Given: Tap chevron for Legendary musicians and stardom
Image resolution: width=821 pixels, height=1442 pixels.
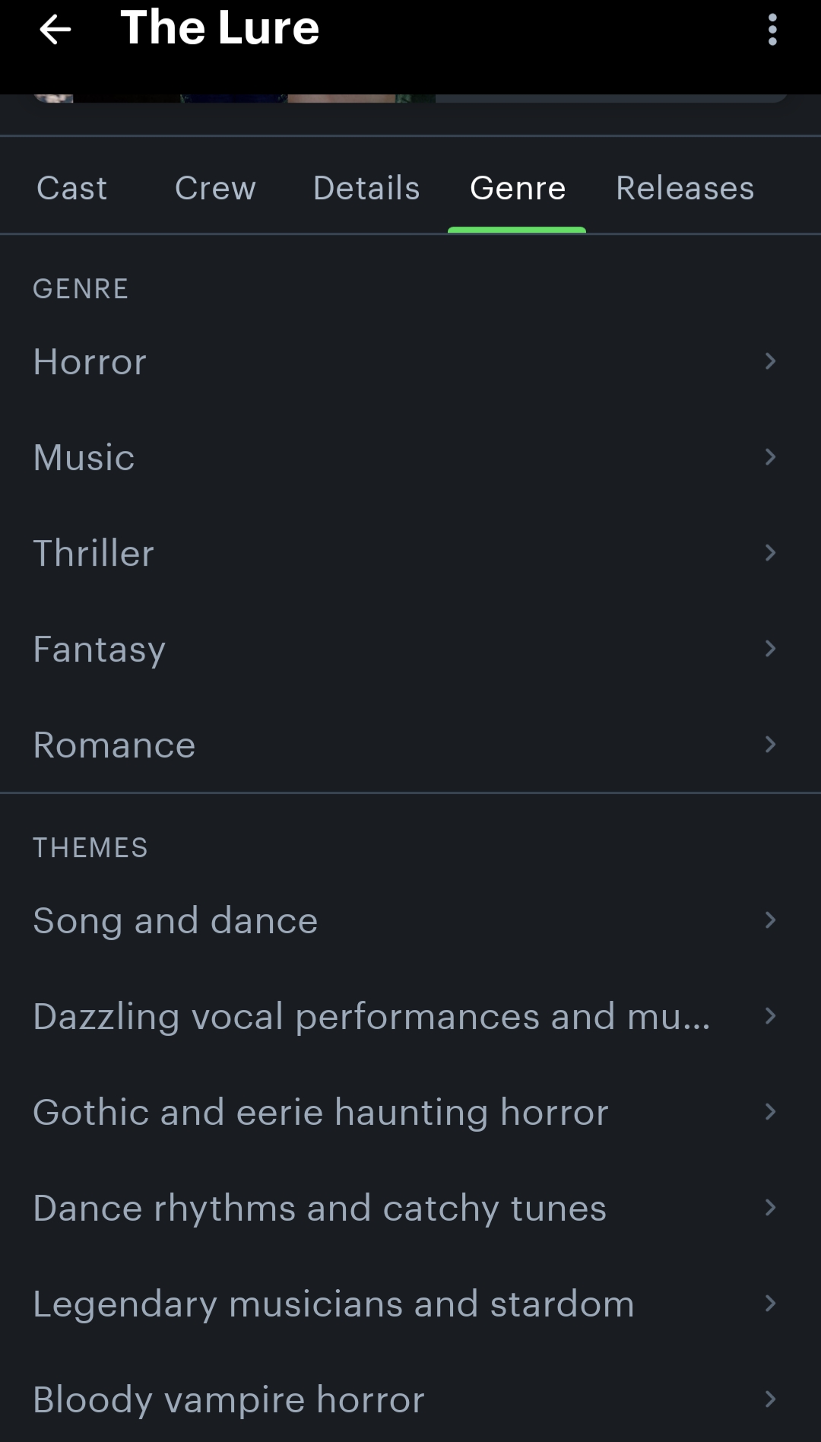Looking at the screenshot, I should (770, 1304).
